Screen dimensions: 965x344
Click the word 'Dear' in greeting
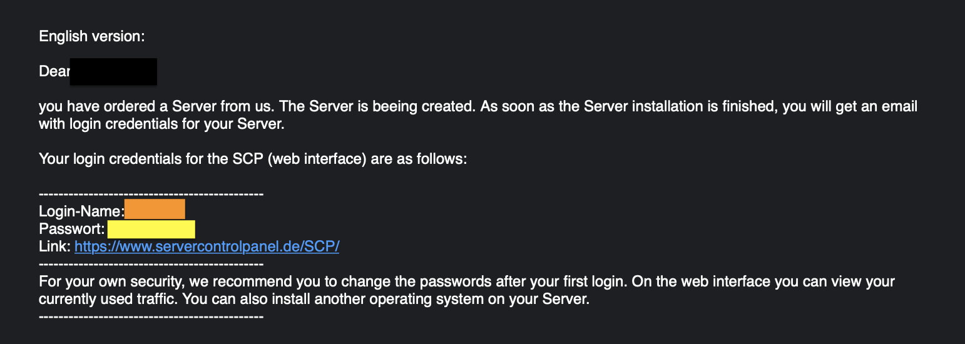coord(54,71)
